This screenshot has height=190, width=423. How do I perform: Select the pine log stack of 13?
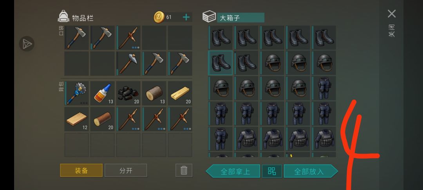coord(154,93)
